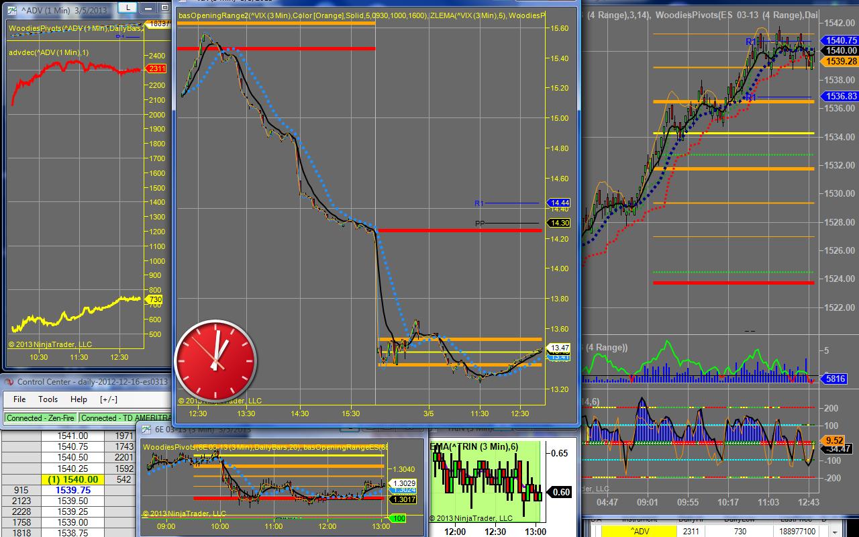
Task: Click the NinjaTrader Control Center logo icon
Action: 9,382
